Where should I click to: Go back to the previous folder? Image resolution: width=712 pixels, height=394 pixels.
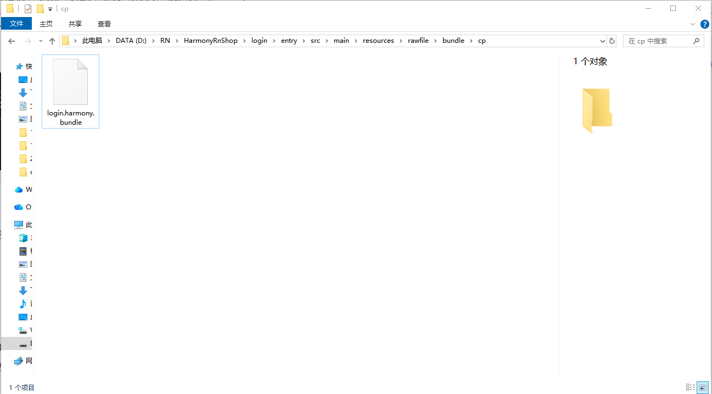pyautogui.click(x=11, y=41)
